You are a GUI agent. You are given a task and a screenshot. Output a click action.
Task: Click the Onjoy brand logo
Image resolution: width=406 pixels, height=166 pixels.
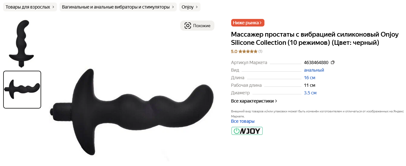pyautogui.click(x=247, y=131)
